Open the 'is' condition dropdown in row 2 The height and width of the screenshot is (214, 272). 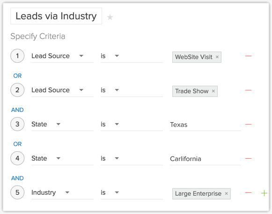click(132, 90)
